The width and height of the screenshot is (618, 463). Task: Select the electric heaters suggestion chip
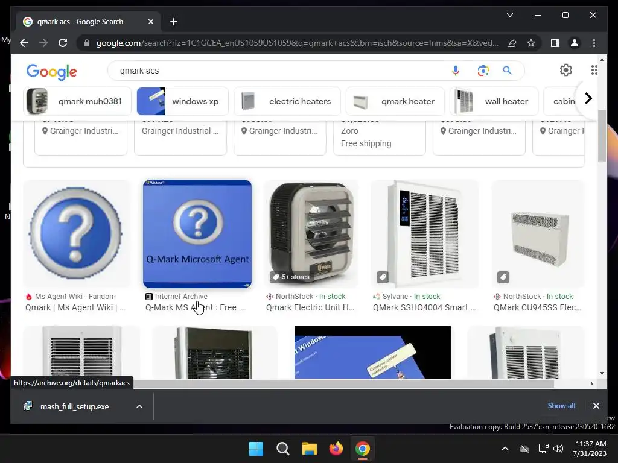pyautogui.click(x=288, y=101)
